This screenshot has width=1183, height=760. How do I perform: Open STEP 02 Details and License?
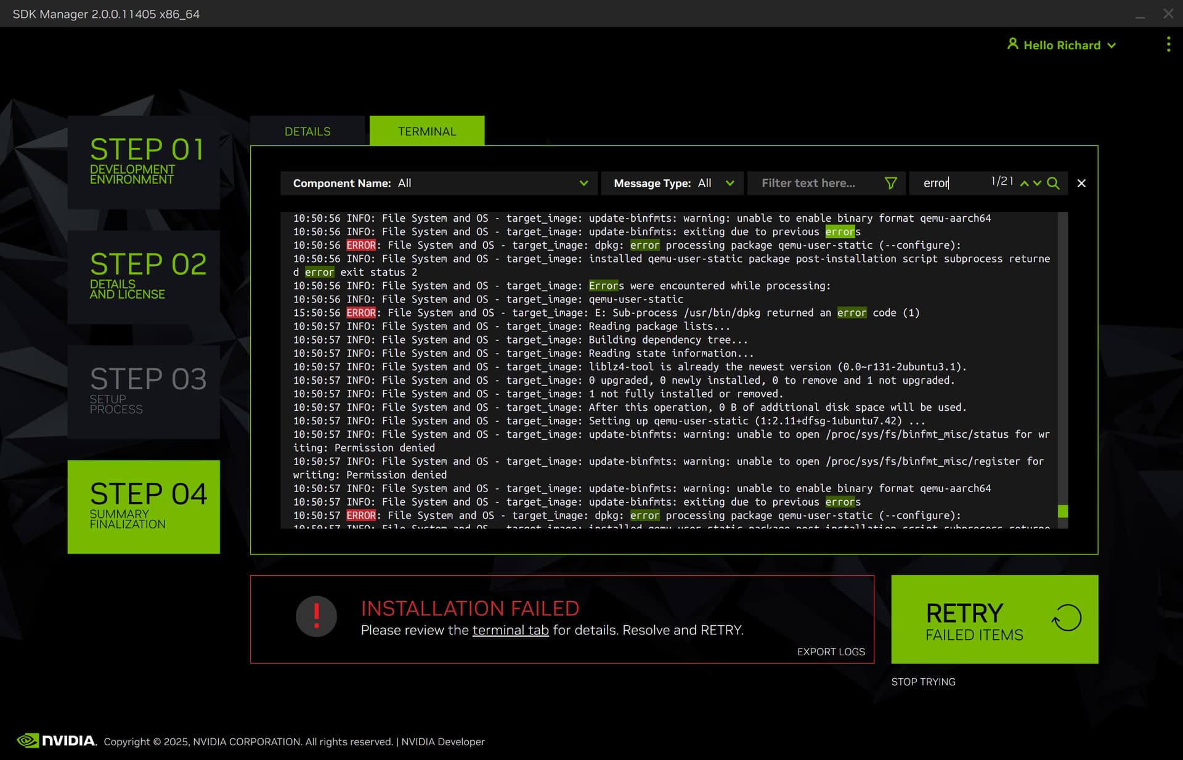[144, 277]
